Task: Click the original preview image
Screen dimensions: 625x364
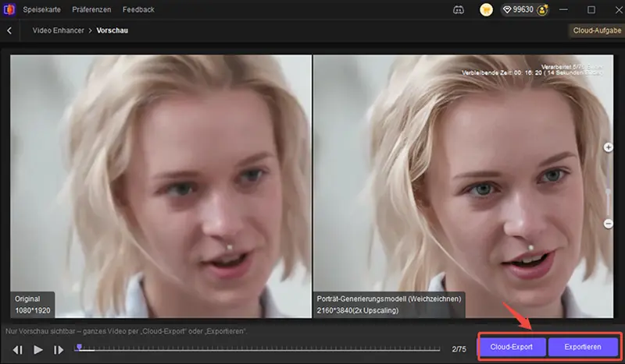Action: coord(161,186)
